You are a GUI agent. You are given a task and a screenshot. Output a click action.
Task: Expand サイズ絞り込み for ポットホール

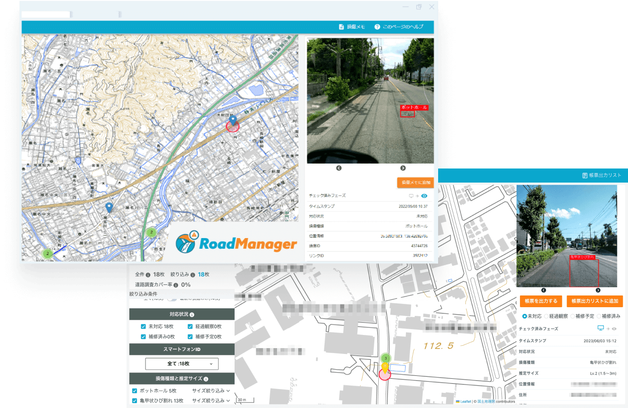(x=211, y=390)
